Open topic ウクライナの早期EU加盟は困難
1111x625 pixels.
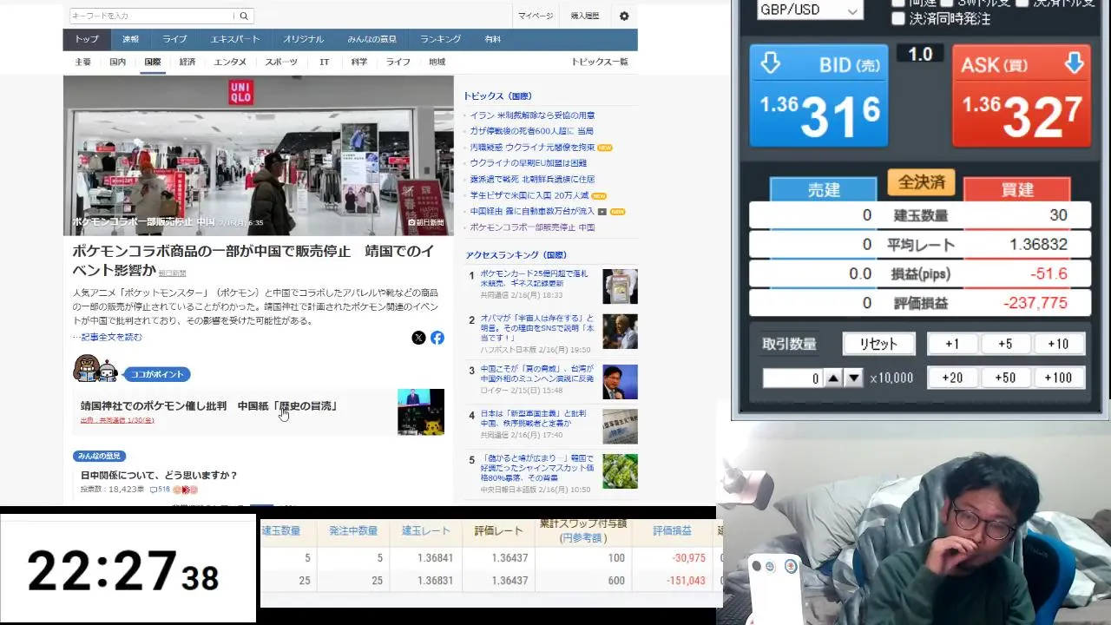[x=528, y=163]
